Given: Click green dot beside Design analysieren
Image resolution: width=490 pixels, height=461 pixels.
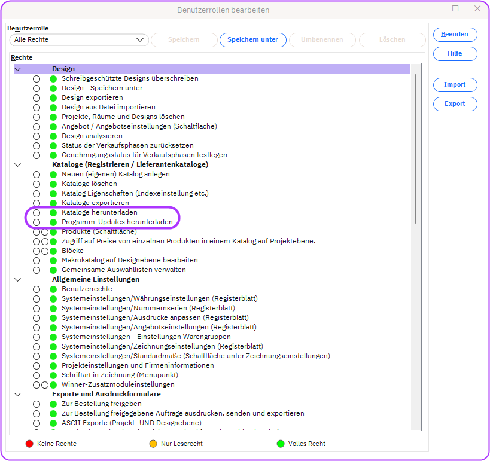Looking at the screenshot, I should (53, 136).
